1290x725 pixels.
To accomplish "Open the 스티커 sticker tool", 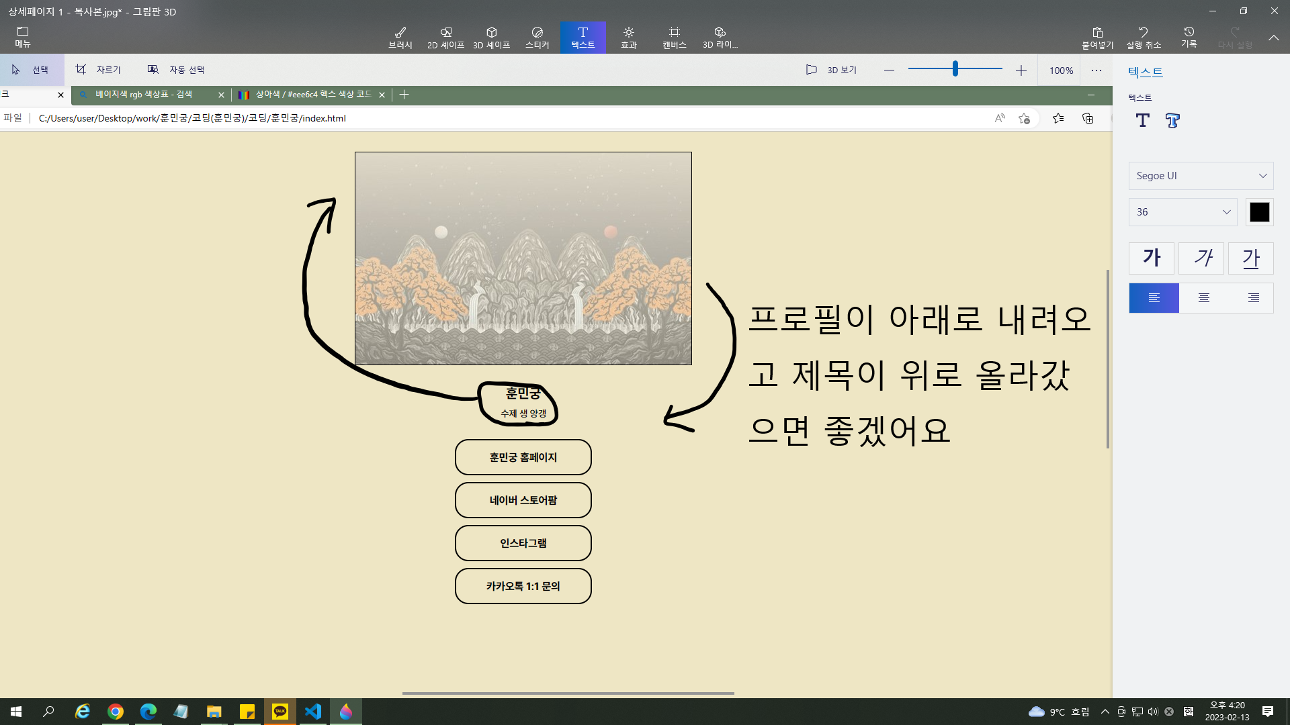I will point(537,38).
